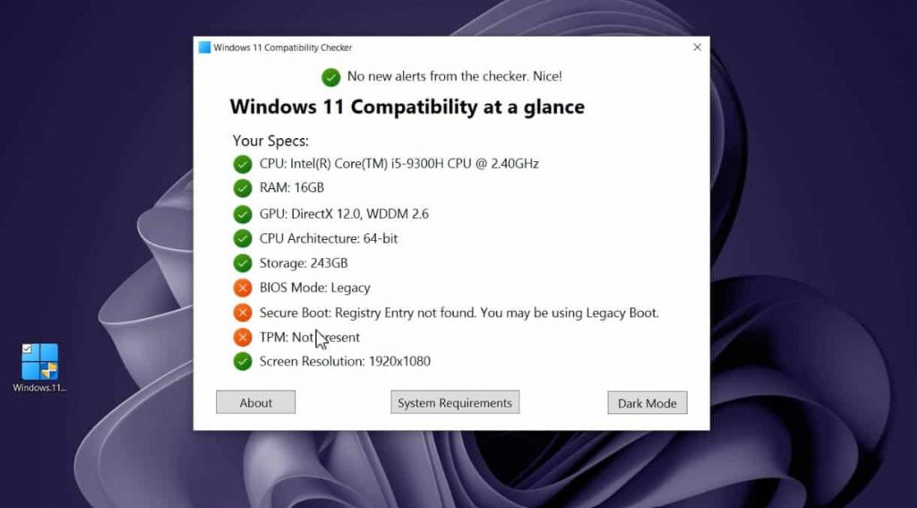
Task: Click the 'No new alerts' message text
Action: (x=454, y=76)
